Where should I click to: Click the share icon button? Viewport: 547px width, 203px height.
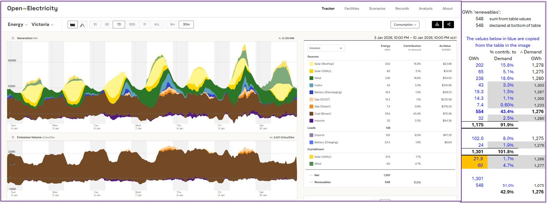[449, 25]
